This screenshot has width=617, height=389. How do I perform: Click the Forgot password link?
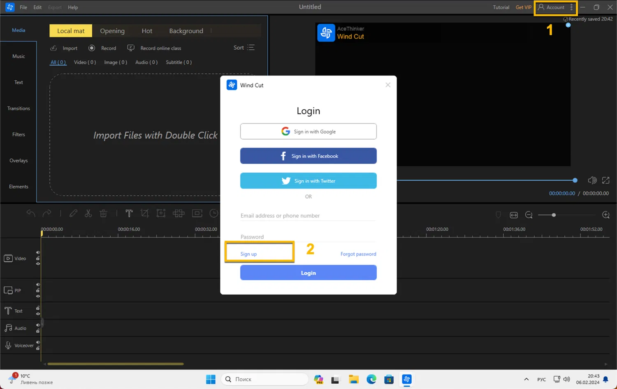(358, 254)
